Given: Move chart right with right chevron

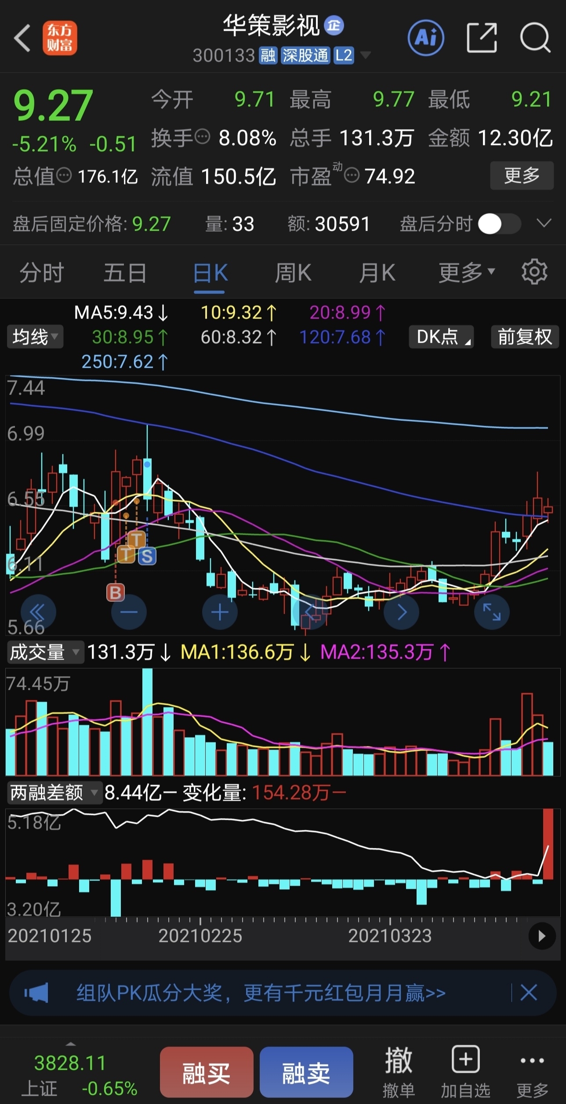Looking at the screenshot, I should [x=401, y=612].
